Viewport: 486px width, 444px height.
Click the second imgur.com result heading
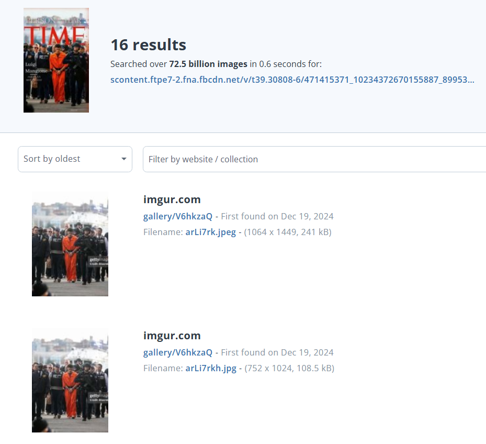coord(172,336)
